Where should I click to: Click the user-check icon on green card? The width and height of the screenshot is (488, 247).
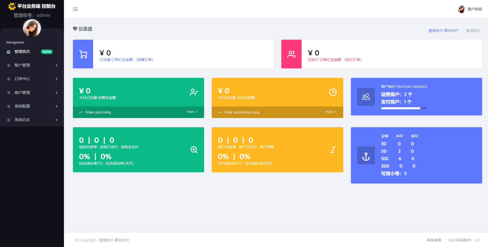point(194,92)
